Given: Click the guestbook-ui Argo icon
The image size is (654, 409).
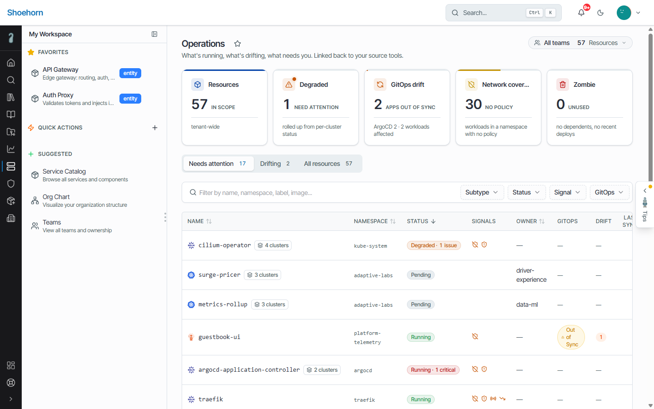Looking at the screenshot, I should point(191,337).
